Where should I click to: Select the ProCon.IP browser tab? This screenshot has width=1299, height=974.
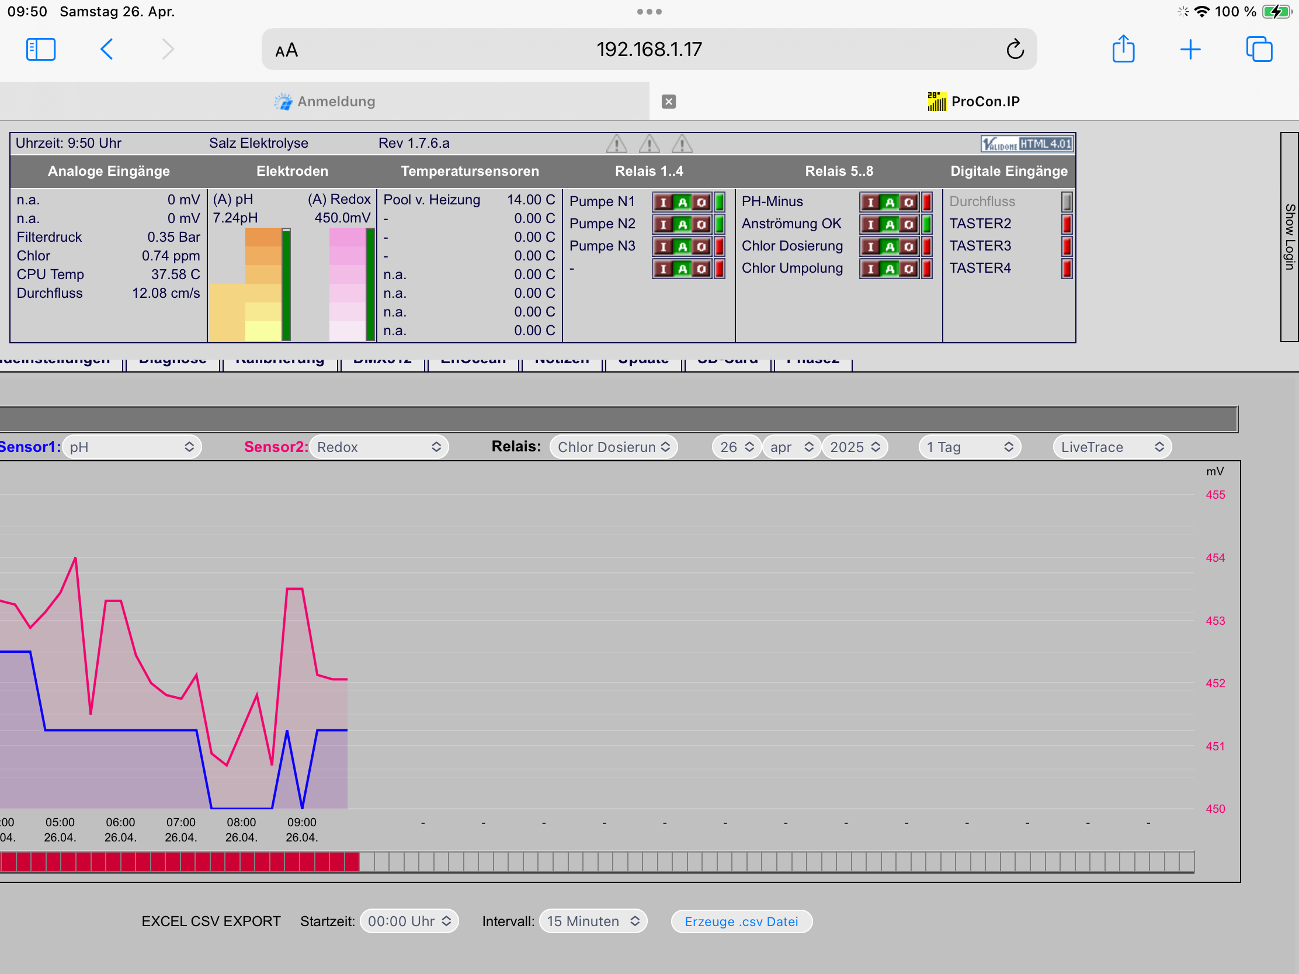point(974,102)
